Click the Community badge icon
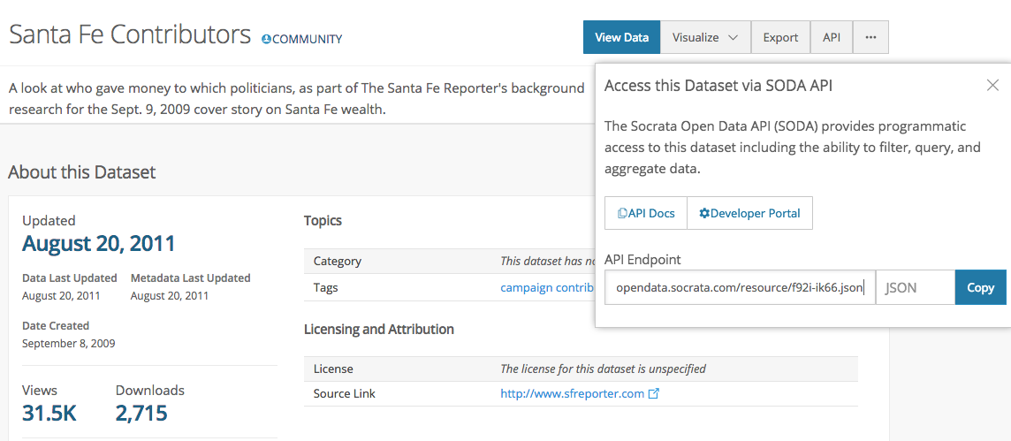Screen dimensions: 1011x441 pos(267,39)
